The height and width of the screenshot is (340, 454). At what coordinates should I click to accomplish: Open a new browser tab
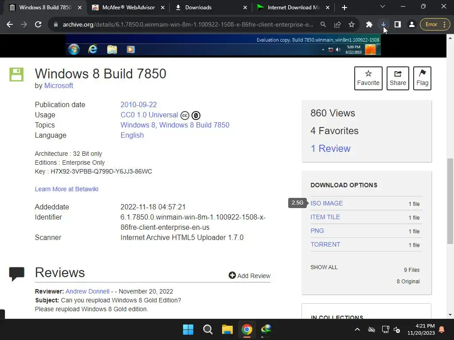344,8
